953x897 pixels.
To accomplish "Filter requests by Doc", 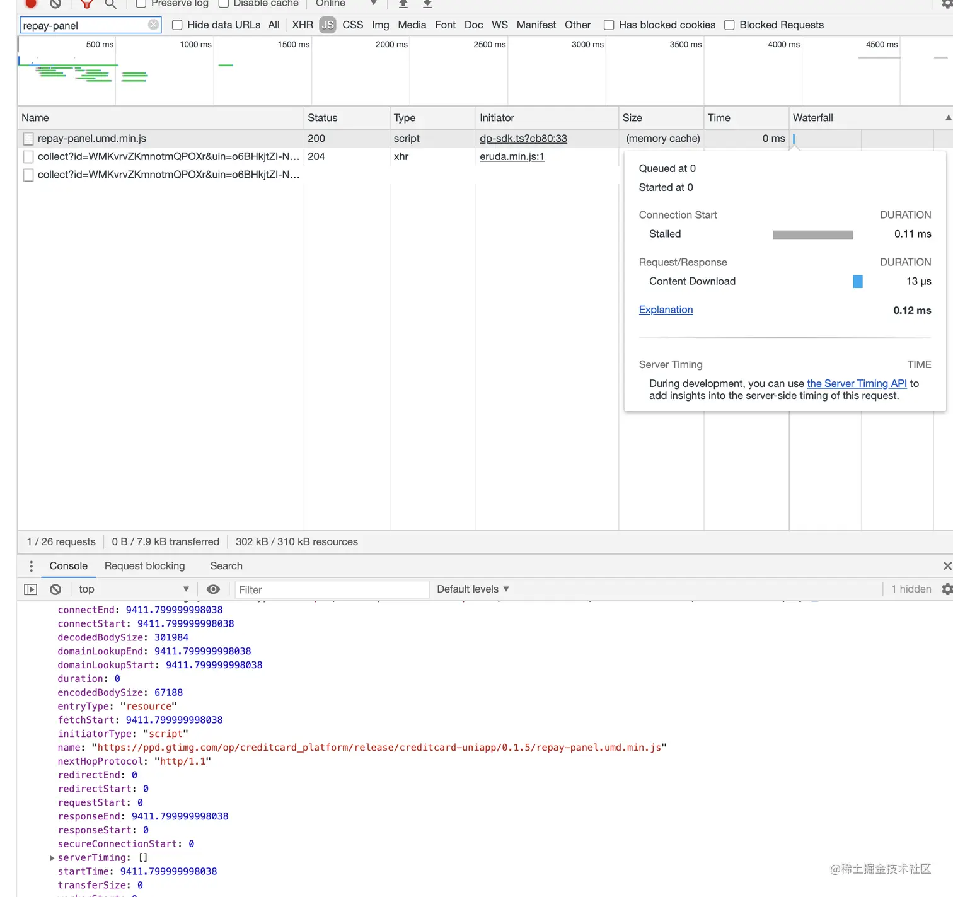I will click(x=474, y=25).
